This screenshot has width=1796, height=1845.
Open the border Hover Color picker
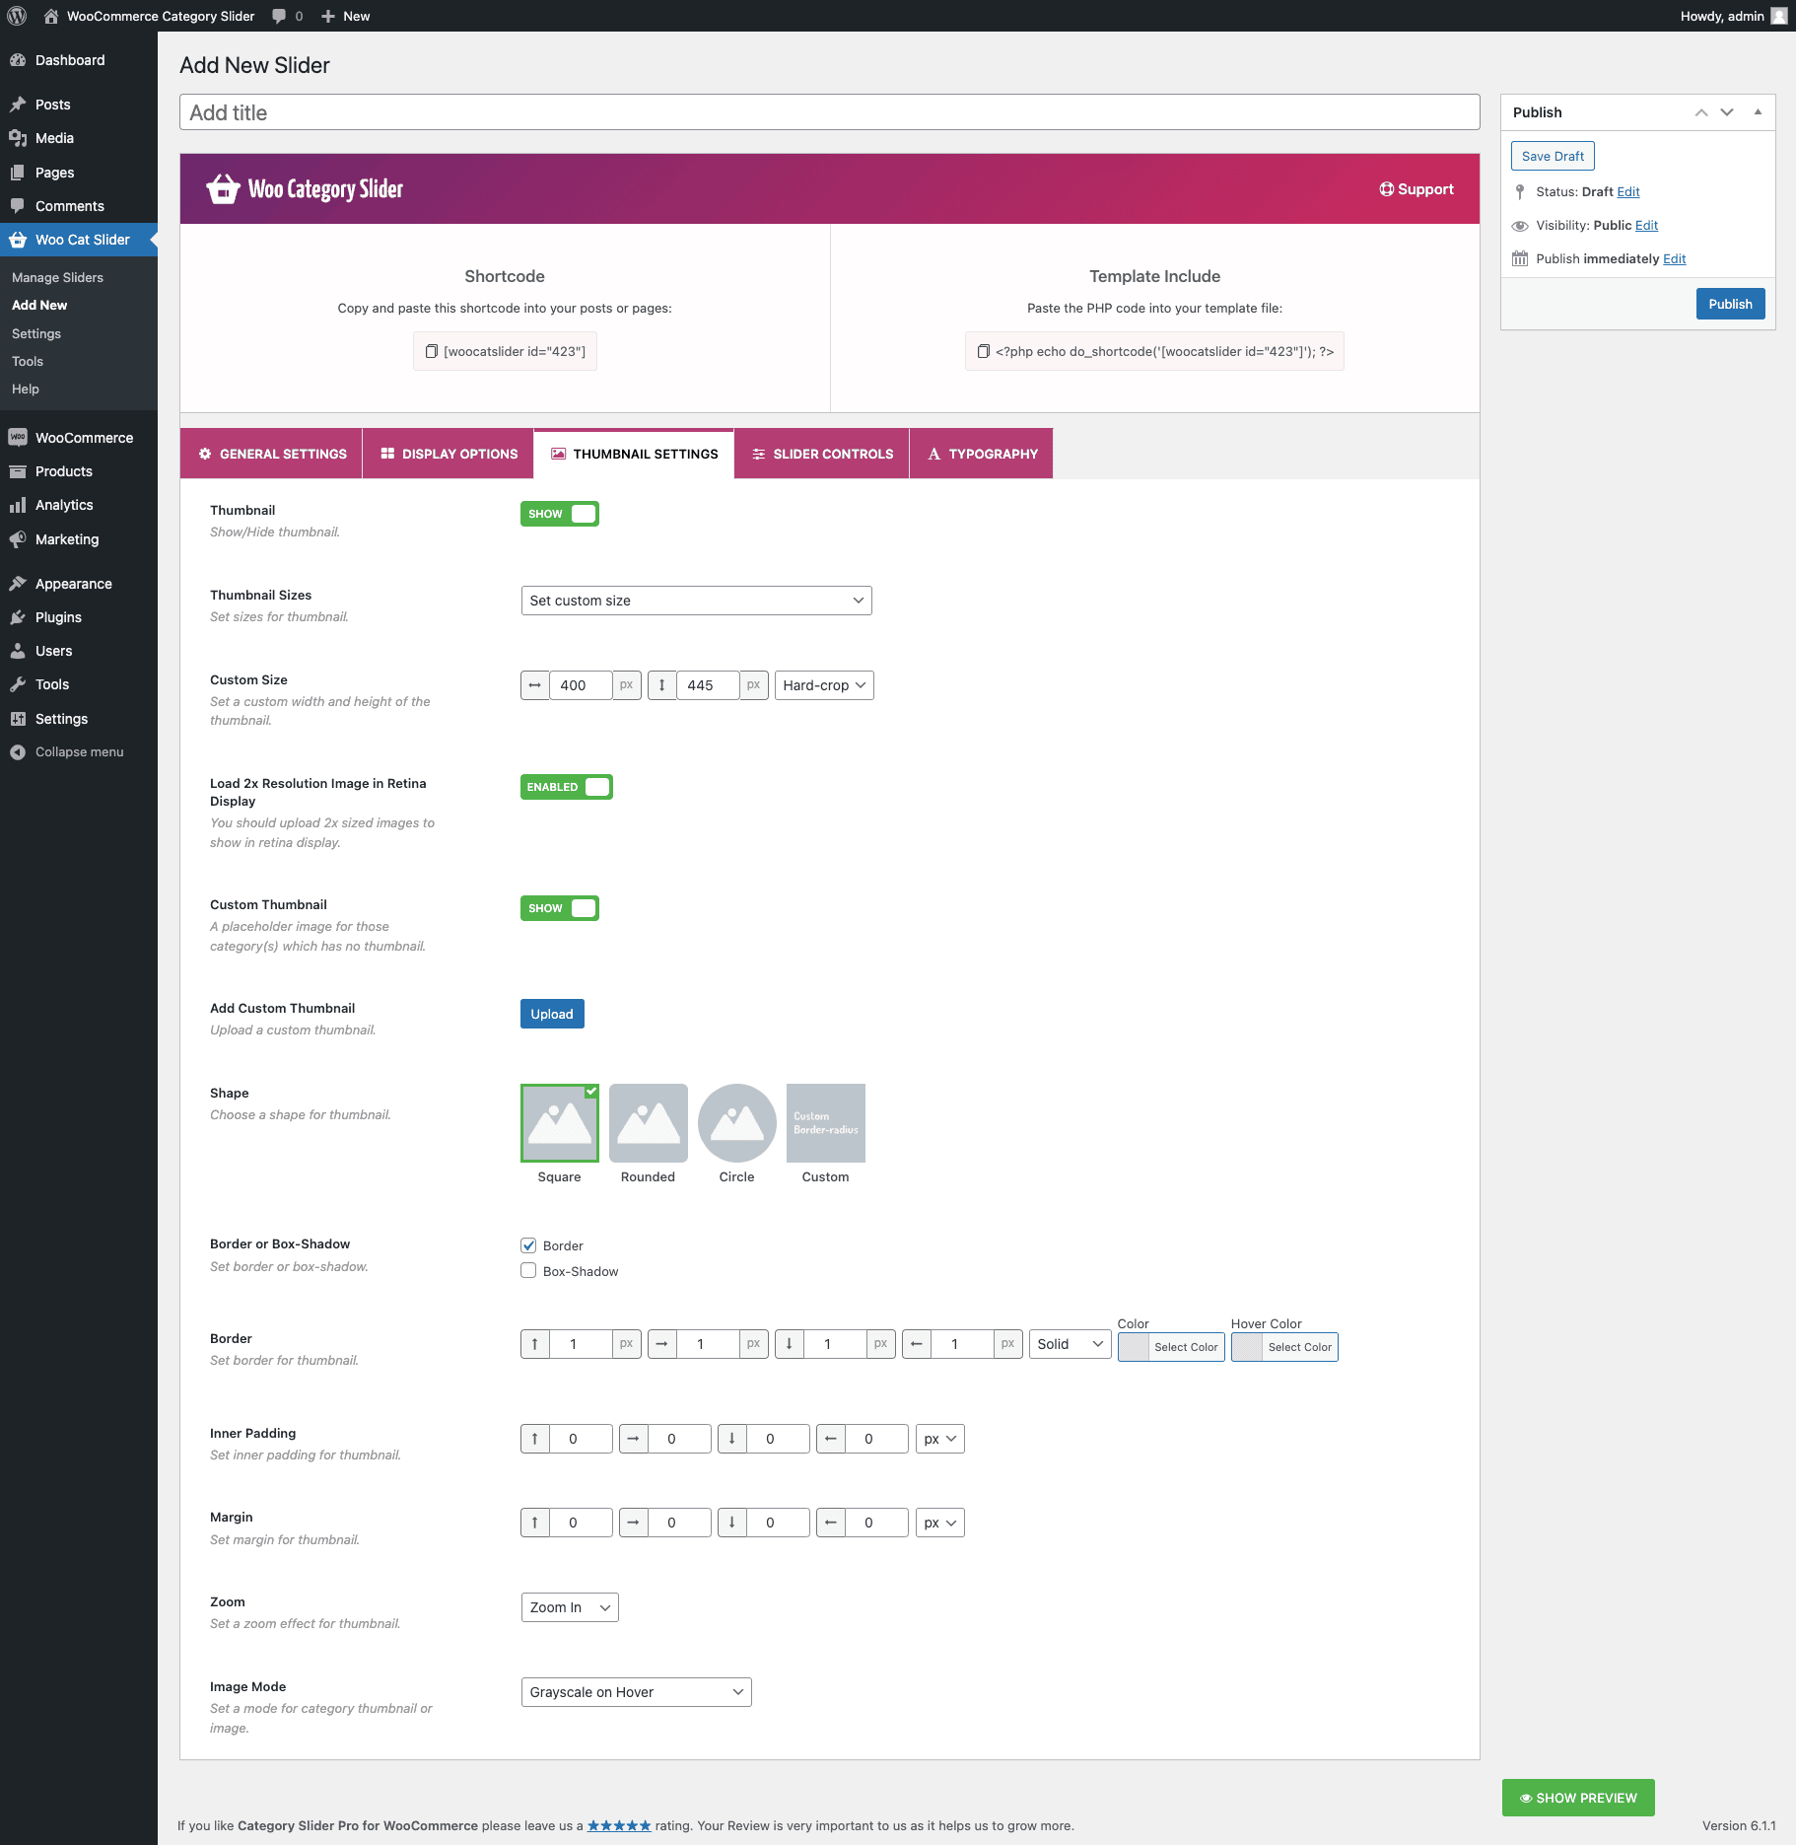pos(1283,1347)
